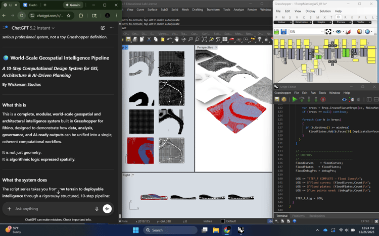Save the Grasshopper definition with blue disk icon

(x=283, y=32)
